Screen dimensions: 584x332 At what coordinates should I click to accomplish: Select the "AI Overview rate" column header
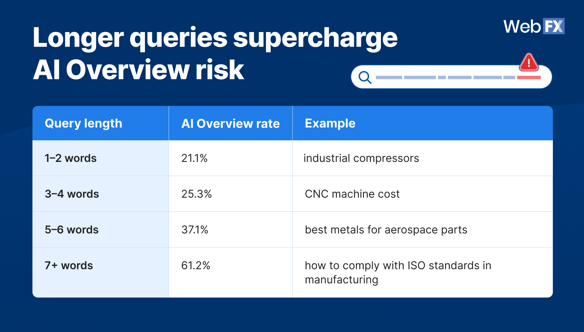click(x=230, y=123)
